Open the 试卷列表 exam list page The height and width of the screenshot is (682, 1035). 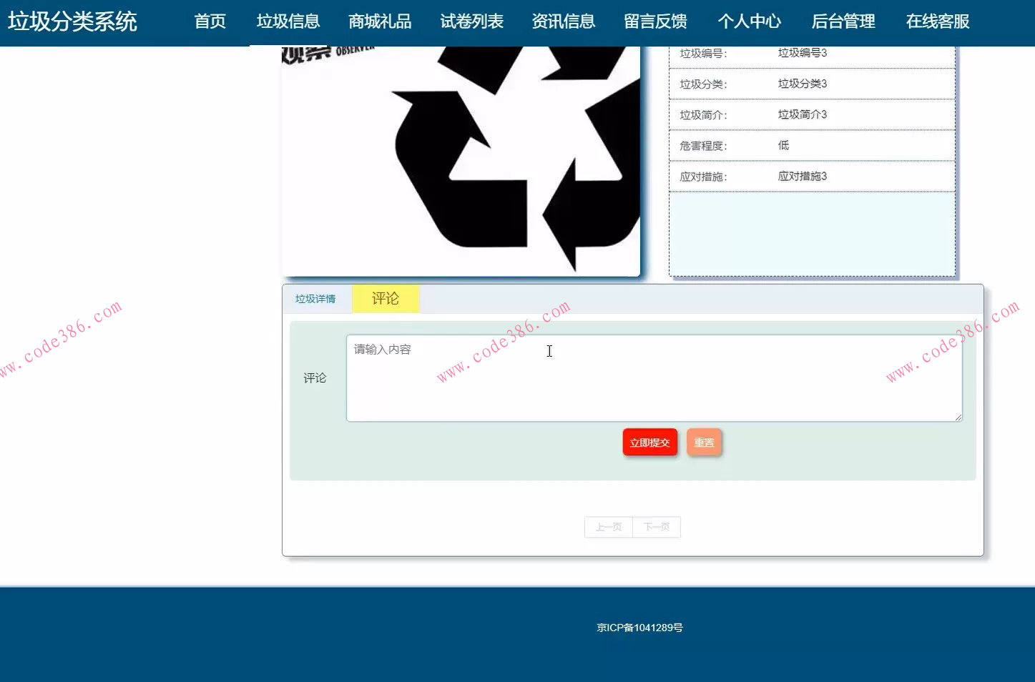pos(471,21)
